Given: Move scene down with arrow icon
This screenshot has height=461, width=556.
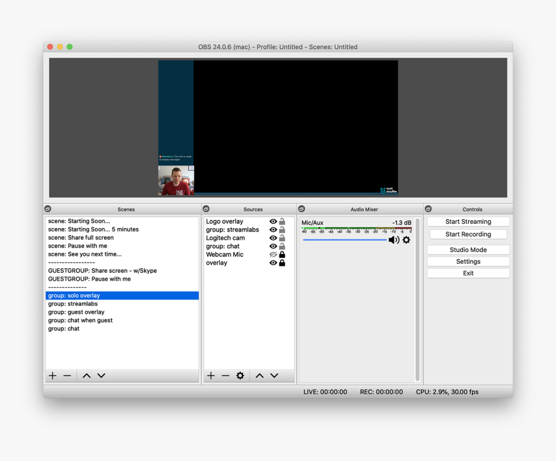Looking at the screenshot, I should 102,376.
